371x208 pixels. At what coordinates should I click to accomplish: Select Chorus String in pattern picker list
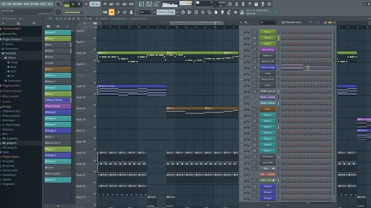[58, 100]
